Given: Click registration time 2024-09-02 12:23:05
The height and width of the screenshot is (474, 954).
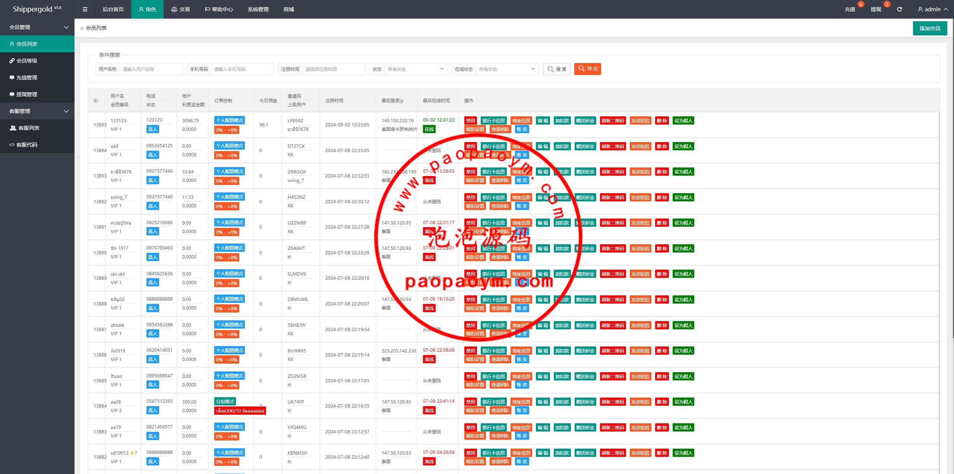Looking at the screenshot, I should pyautogui.click(x=347, y=125).
